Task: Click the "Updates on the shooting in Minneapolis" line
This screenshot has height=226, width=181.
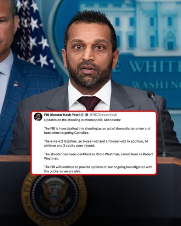Action: [x=82, y=120]
